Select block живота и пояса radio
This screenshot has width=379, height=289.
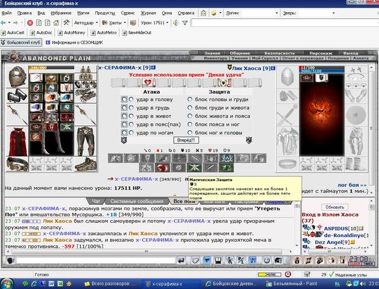point(189,116)
